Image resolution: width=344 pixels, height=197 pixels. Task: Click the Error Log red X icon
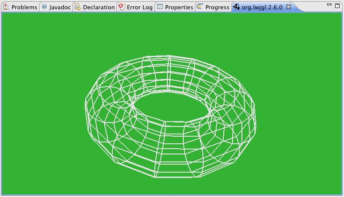122,7
